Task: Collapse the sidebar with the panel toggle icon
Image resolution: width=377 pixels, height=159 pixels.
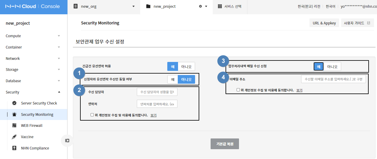Action: (x=67, y=141)
